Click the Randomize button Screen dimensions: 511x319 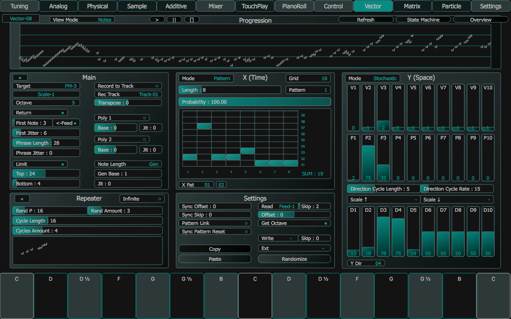pos(294,259)
